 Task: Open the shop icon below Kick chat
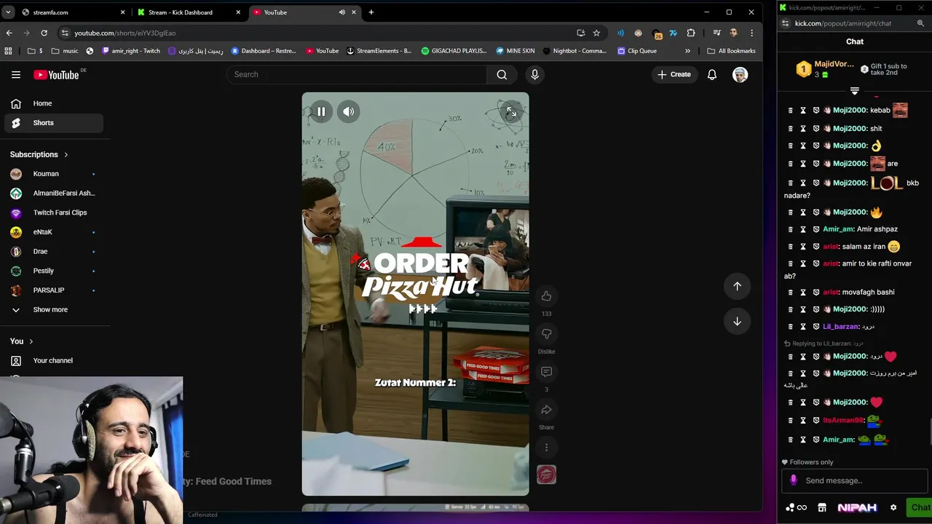(x=822, y=507)
